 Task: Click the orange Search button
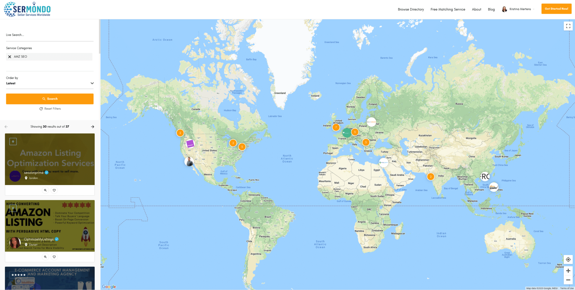(x=50, y=99)
